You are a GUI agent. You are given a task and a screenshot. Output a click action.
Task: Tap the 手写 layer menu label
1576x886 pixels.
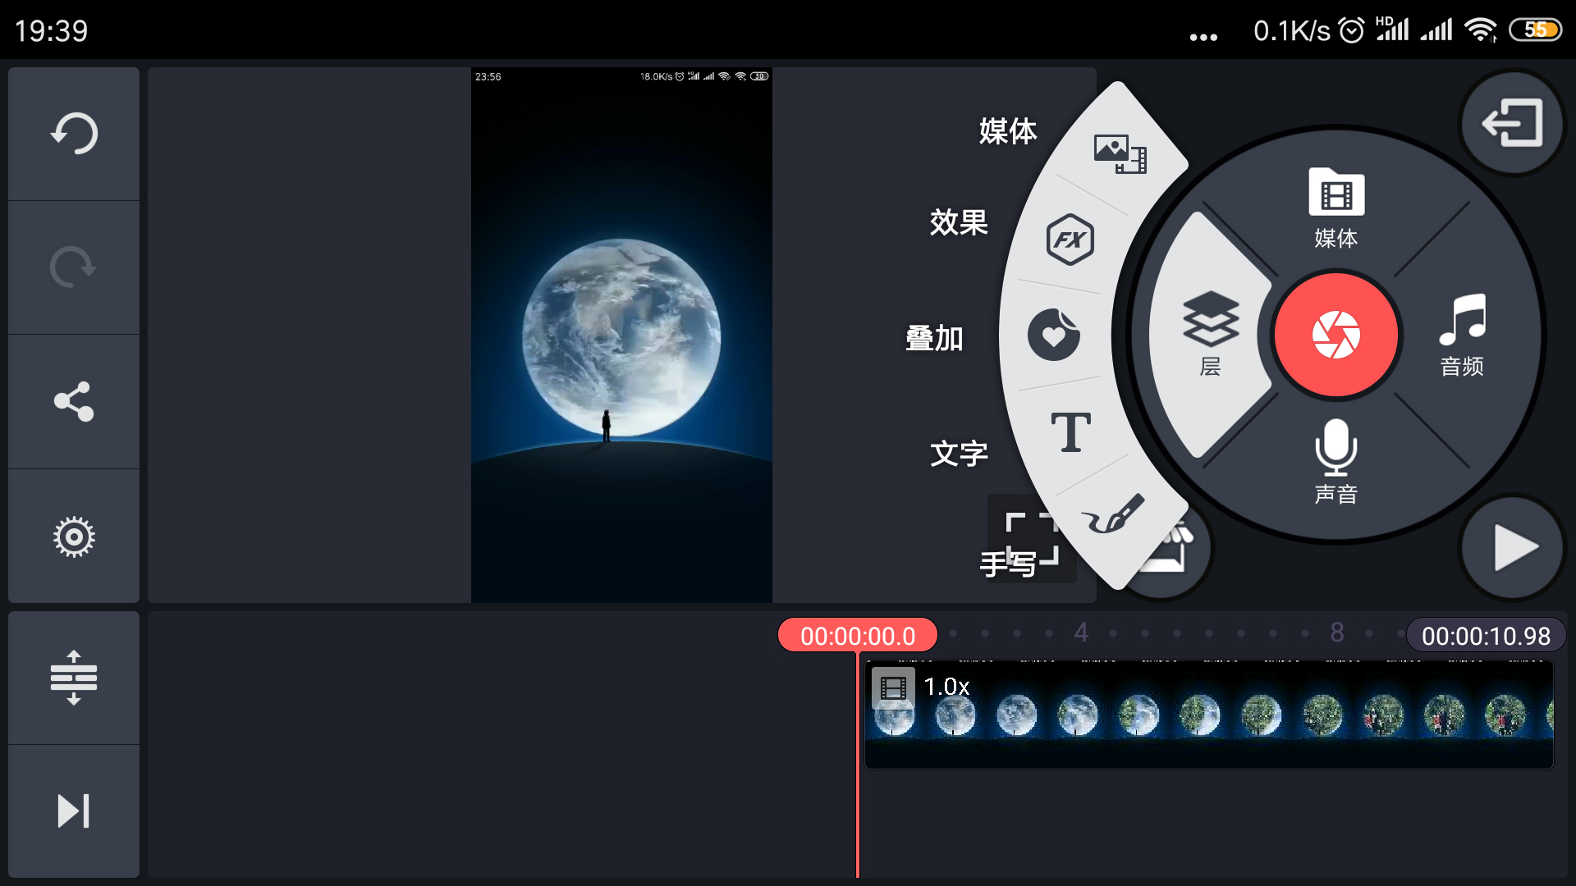point(1008,564)
